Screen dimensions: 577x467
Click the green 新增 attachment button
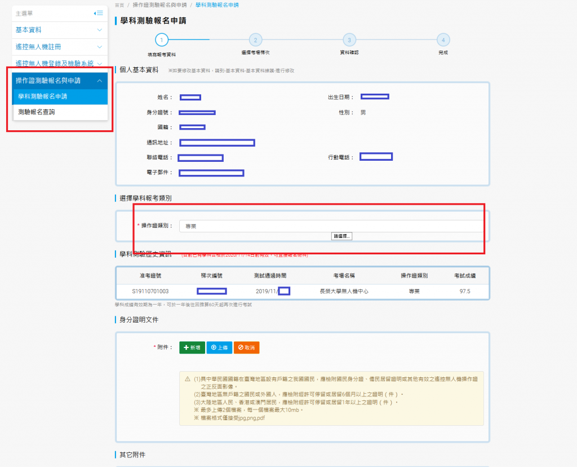click(x=192, y=348)
